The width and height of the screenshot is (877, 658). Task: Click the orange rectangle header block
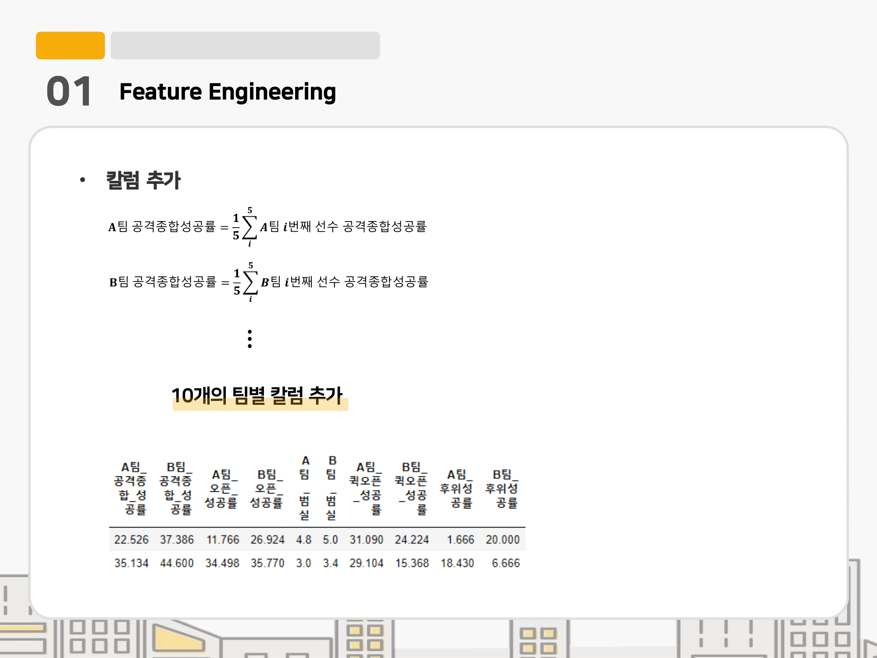[70, 45]
